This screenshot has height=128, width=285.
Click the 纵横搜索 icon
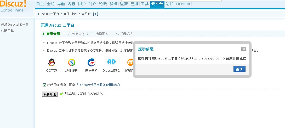(x=71, y=62)
